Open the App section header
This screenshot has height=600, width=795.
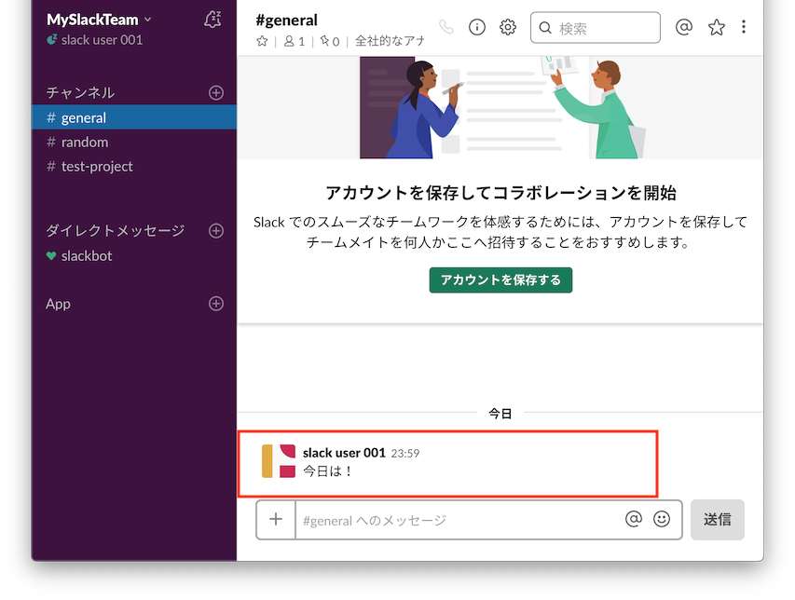(x=58, y=304)
